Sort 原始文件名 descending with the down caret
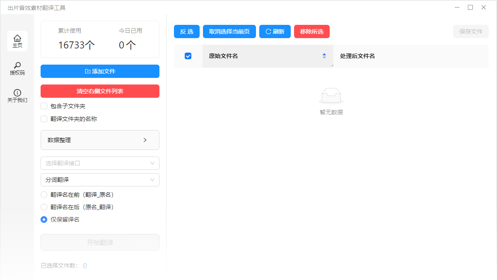The image size is (497, 280). (324, 58)
